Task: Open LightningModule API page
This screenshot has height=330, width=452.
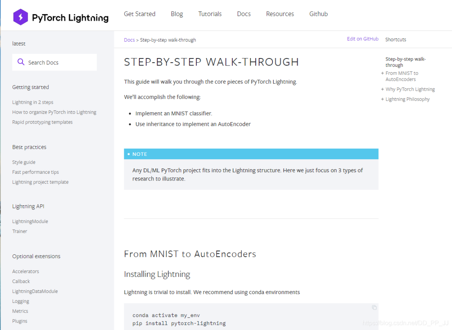Action: 30,221
